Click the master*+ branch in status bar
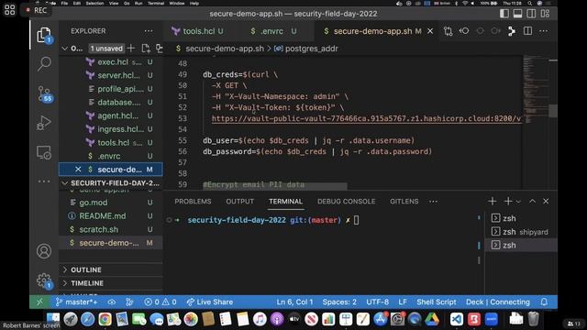The image size is (587, 330). click(x=77, y=302)
